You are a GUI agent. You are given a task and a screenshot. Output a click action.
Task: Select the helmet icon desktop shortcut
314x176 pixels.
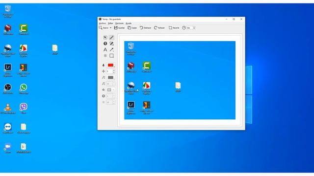coord(8,50)
